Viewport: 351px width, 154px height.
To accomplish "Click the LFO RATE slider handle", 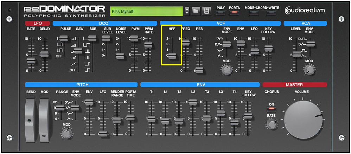I will pyautogui.click(x=31, y=60).
